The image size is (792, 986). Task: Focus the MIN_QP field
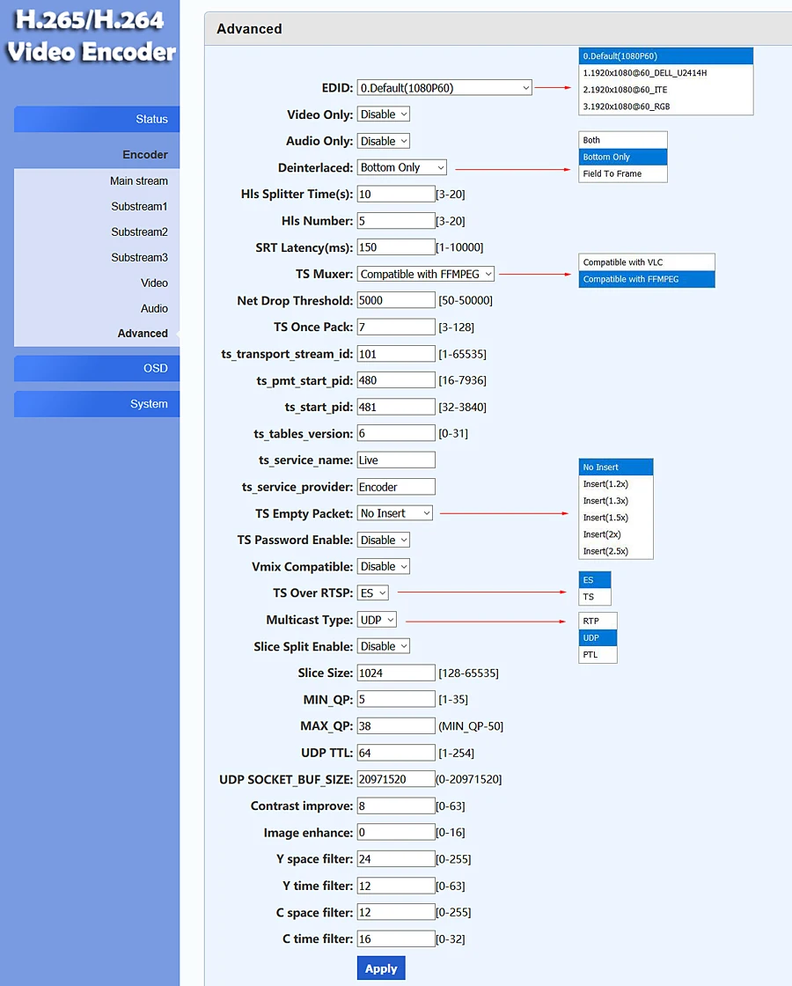pos(396,699)
